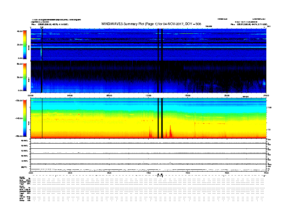Select the -130.00 tick on TNR color scale

19,100
